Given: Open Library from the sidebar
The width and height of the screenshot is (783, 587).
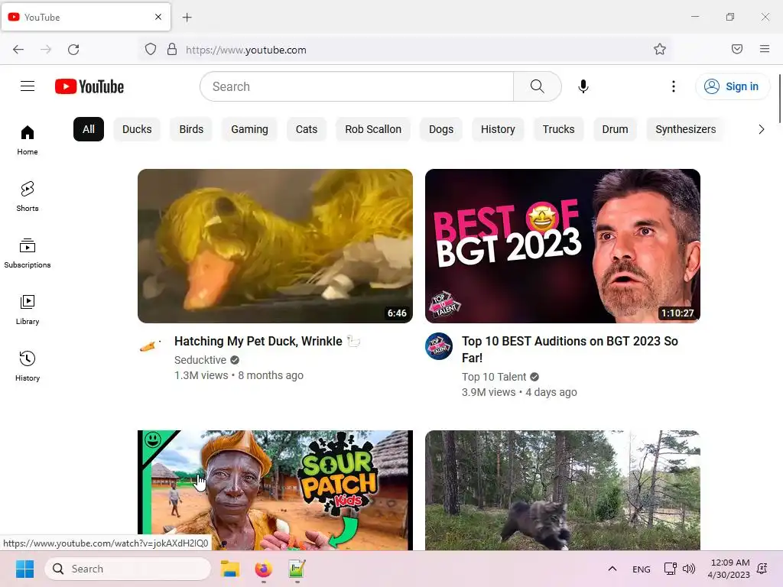Looking at the screenshot, I should (28, 310).
